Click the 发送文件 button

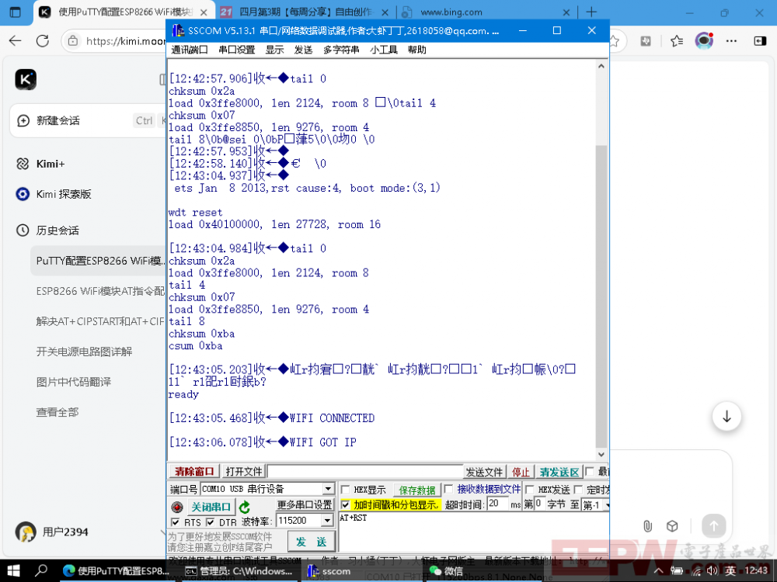pos(484,472)
